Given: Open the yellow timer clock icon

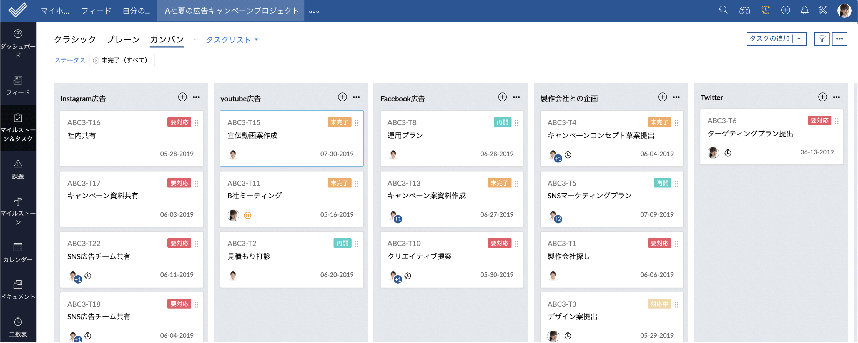Looking at the screenshot, I should pyautogui.click(x=766, y=10).
